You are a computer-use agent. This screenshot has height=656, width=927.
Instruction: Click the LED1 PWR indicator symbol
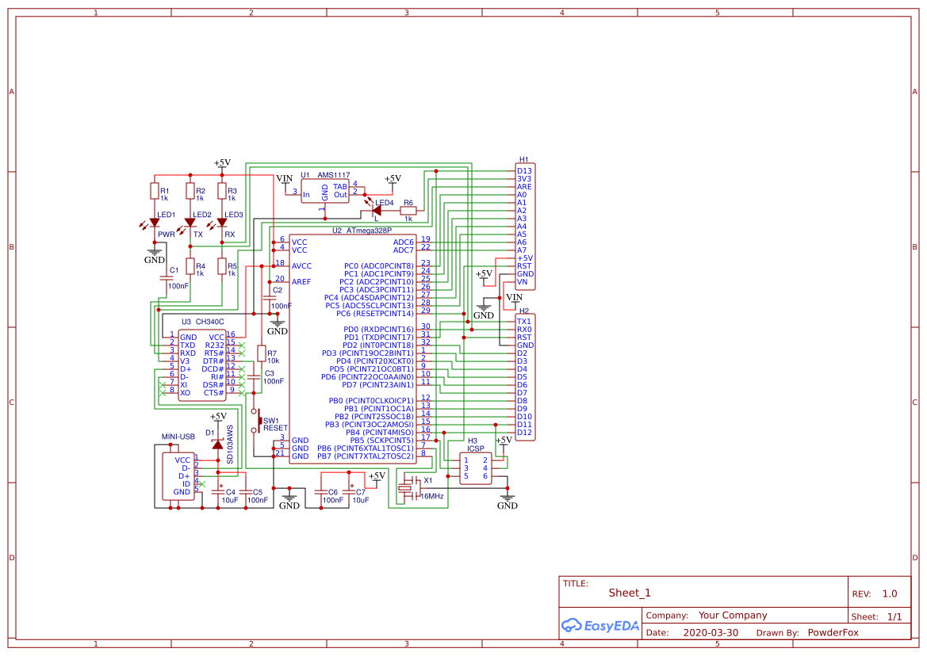pyautogui.click(x=153, y=223)
